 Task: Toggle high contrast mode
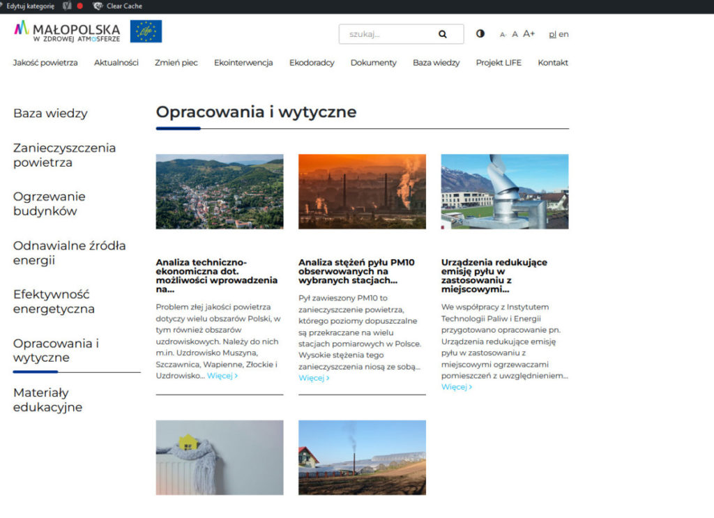(x=480, y=33)
